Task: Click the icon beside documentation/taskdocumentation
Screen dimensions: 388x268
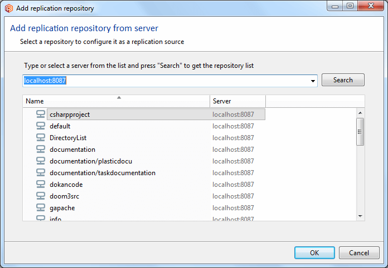Action: tap(41, 172)
